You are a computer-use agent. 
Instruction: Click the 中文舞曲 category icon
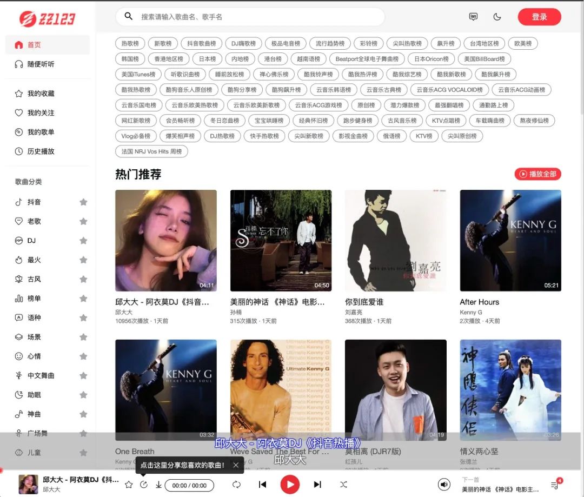click(18, 375)
